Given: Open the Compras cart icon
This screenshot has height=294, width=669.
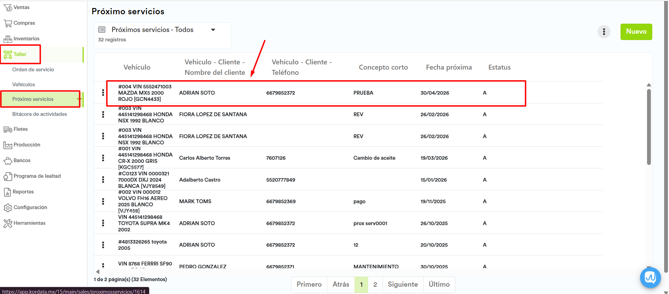Looking at the screenshot, I should point(8,23).
